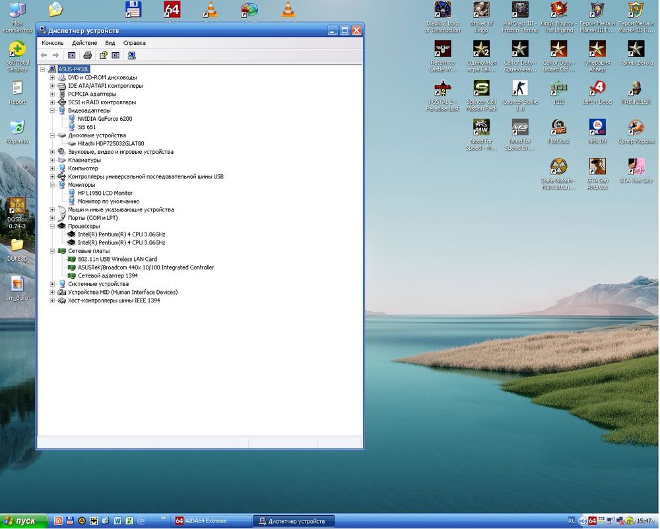
Task: Open the Действие menu
Action: [84, 43]
